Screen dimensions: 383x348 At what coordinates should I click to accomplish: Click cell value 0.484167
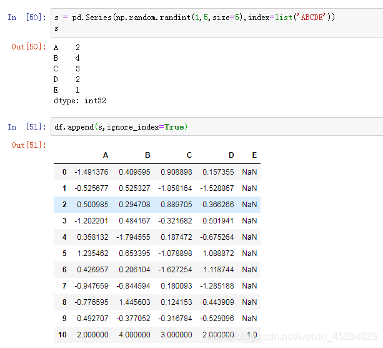[134, 221]
